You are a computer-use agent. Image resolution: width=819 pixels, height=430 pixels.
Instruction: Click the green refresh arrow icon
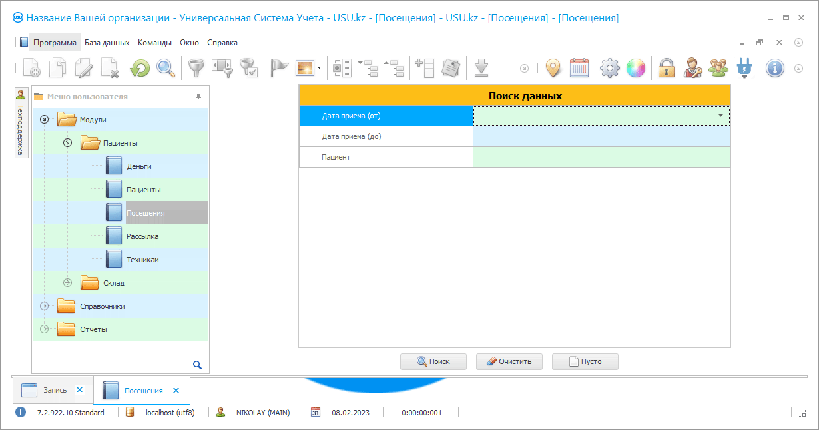click(x=140, y=68)
